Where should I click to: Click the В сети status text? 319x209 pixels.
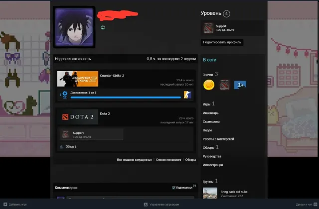pos(209,60)
